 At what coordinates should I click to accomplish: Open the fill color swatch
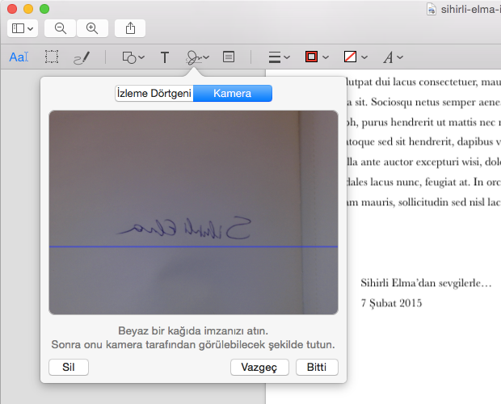(x=351, y=57)
